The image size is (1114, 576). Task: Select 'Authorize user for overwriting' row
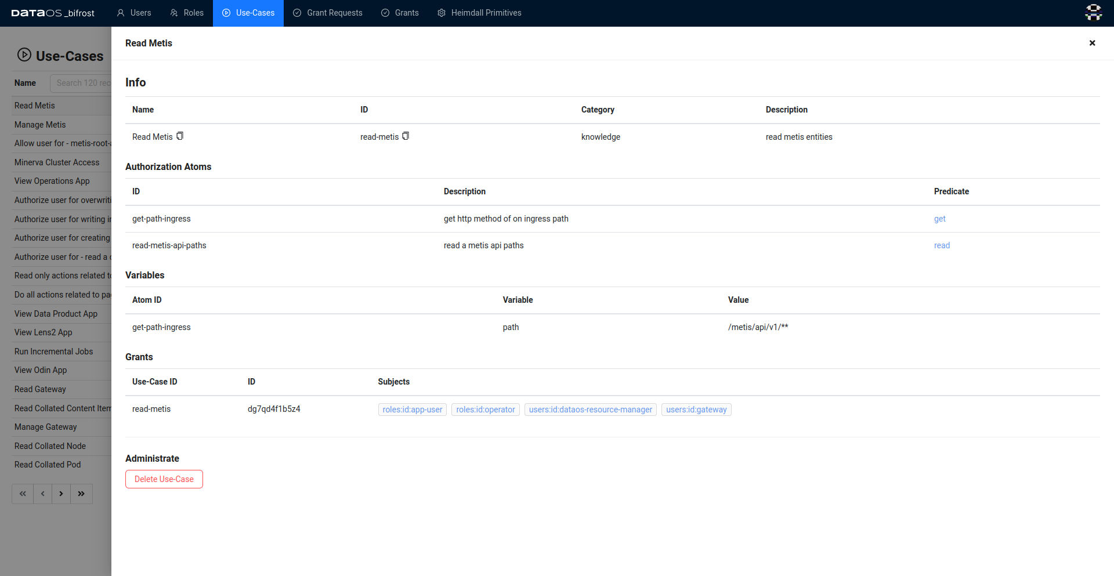[x=63, y=200]
